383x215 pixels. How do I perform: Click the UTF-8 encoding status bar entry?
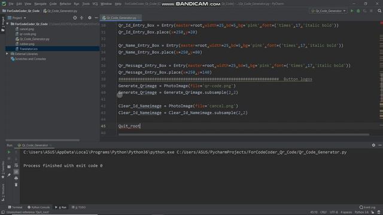[334, 213]
